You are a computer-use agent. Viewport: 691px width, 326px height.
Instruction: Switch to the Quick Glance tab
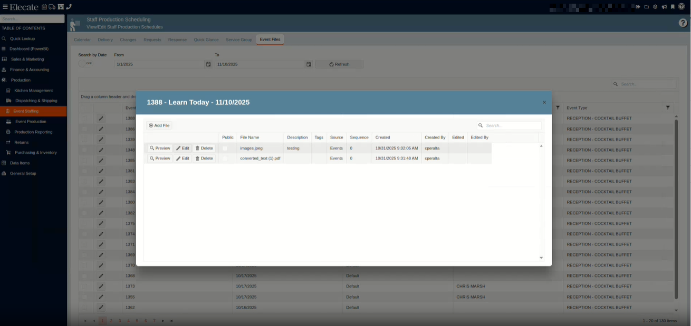click(206, 40)
